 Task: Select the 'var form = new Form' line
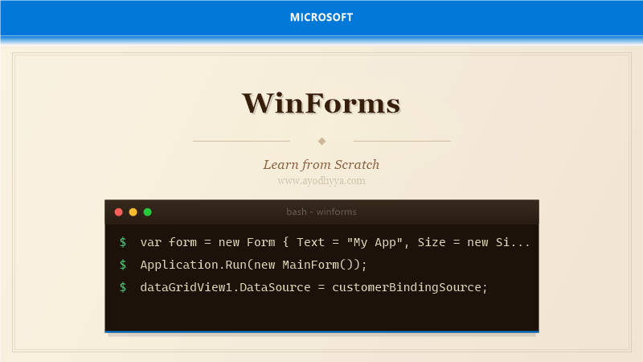(335, 242)
